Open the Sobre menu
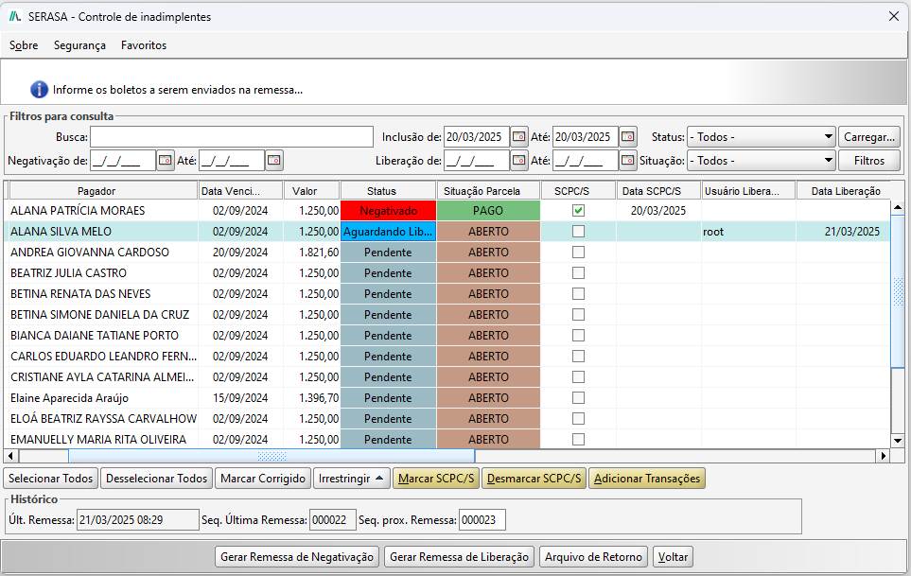This screenshot has height=576, width=911. coord(24,45)
